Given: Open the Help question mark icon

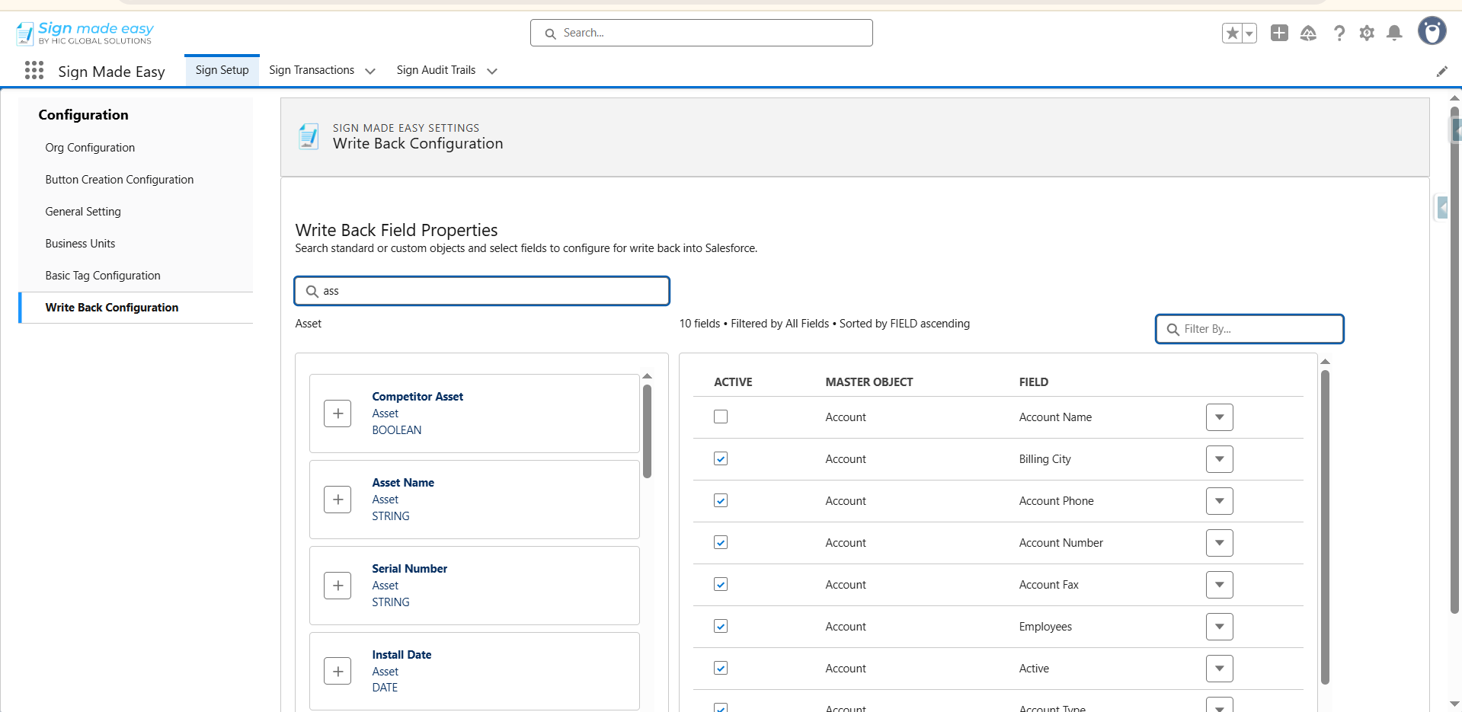Looking at the screenshot, I should (x=1339, y=33).
